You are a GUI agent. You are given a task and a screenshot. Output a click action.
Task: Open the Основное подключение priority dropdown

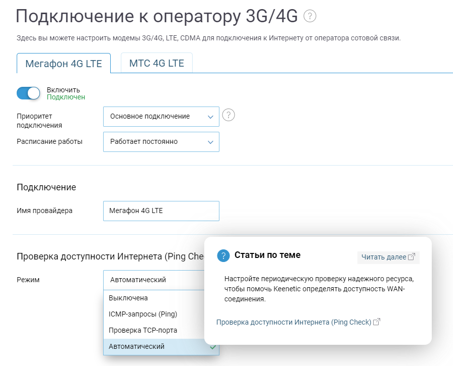pyautogui.click(x=161, y=117)
